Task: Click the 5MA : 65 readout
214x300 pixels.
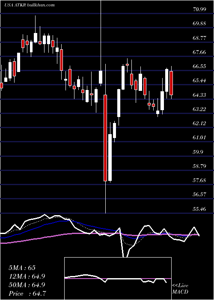Action: pyautogui.click(x=22, y=268)
